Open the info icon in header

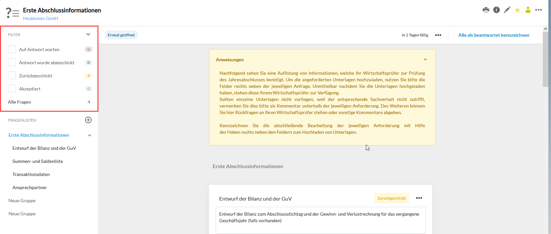click(x=497, y=10)
